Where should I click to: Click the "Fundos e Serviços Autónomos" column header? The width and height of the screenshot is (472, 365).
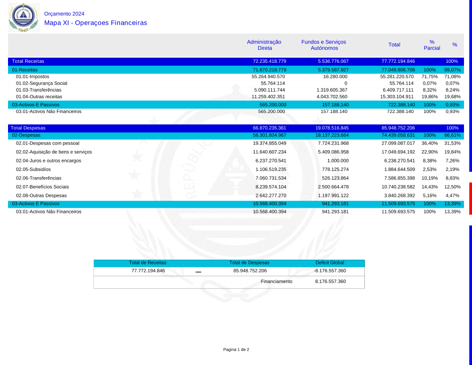tap(324, 45)
